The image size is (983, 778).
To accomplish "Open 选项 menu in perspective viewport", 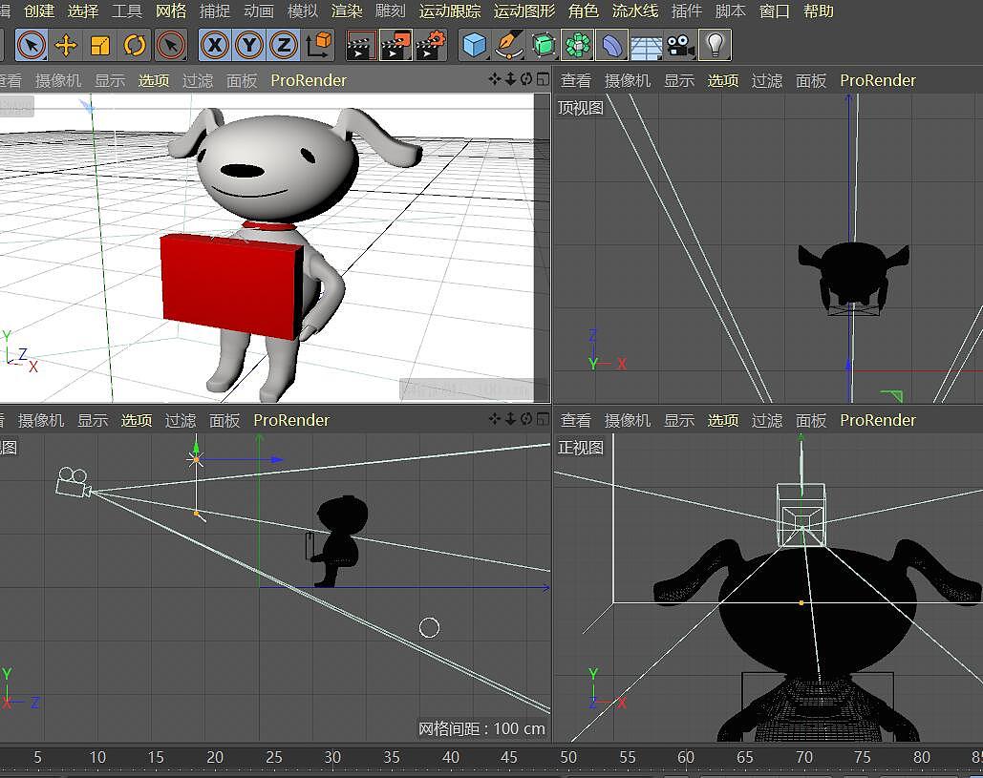I will 154,80.
